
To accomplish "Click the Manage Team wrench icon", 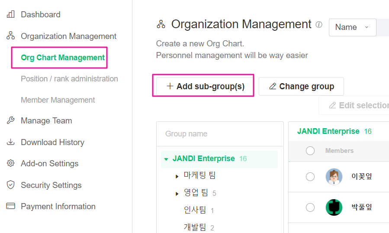I will point(11,120).
